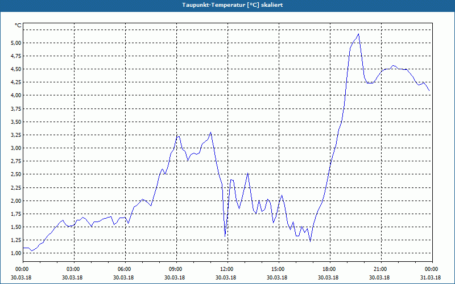The image size is (455, 284).
Task: Click the 30.03.18 date under 18:00
Action: pos(328,278)
